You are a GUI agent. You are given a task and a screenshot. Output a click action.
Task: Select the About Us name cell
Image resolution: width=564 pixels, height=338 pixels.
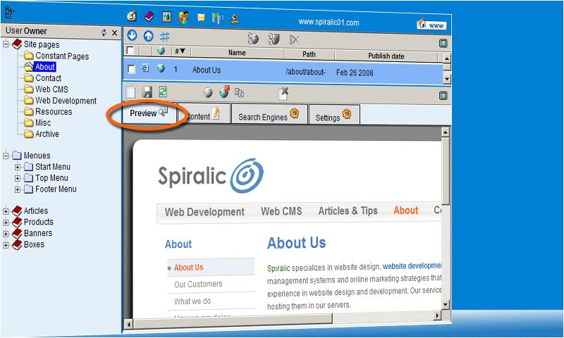[207, 70]
